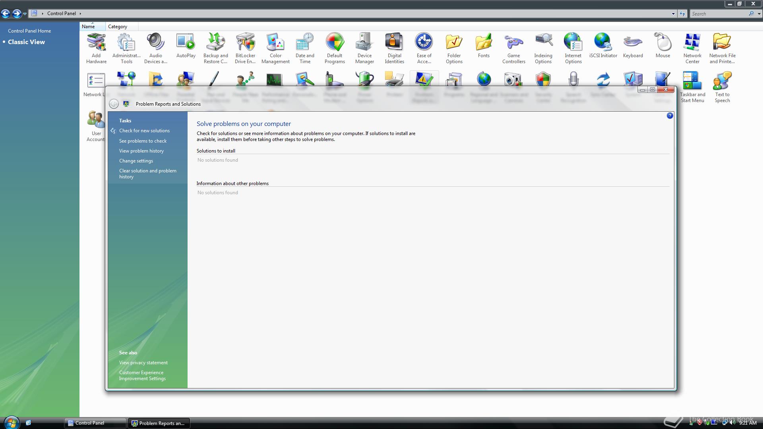Click in the Control Panel search field
763x429 pixels.
pos(718,14)
